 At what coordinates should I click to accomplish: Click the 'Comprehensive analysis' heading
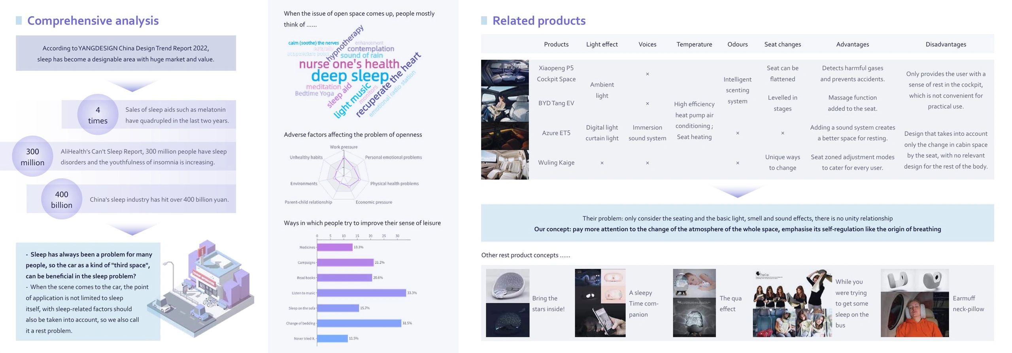[x=93, y=21]
